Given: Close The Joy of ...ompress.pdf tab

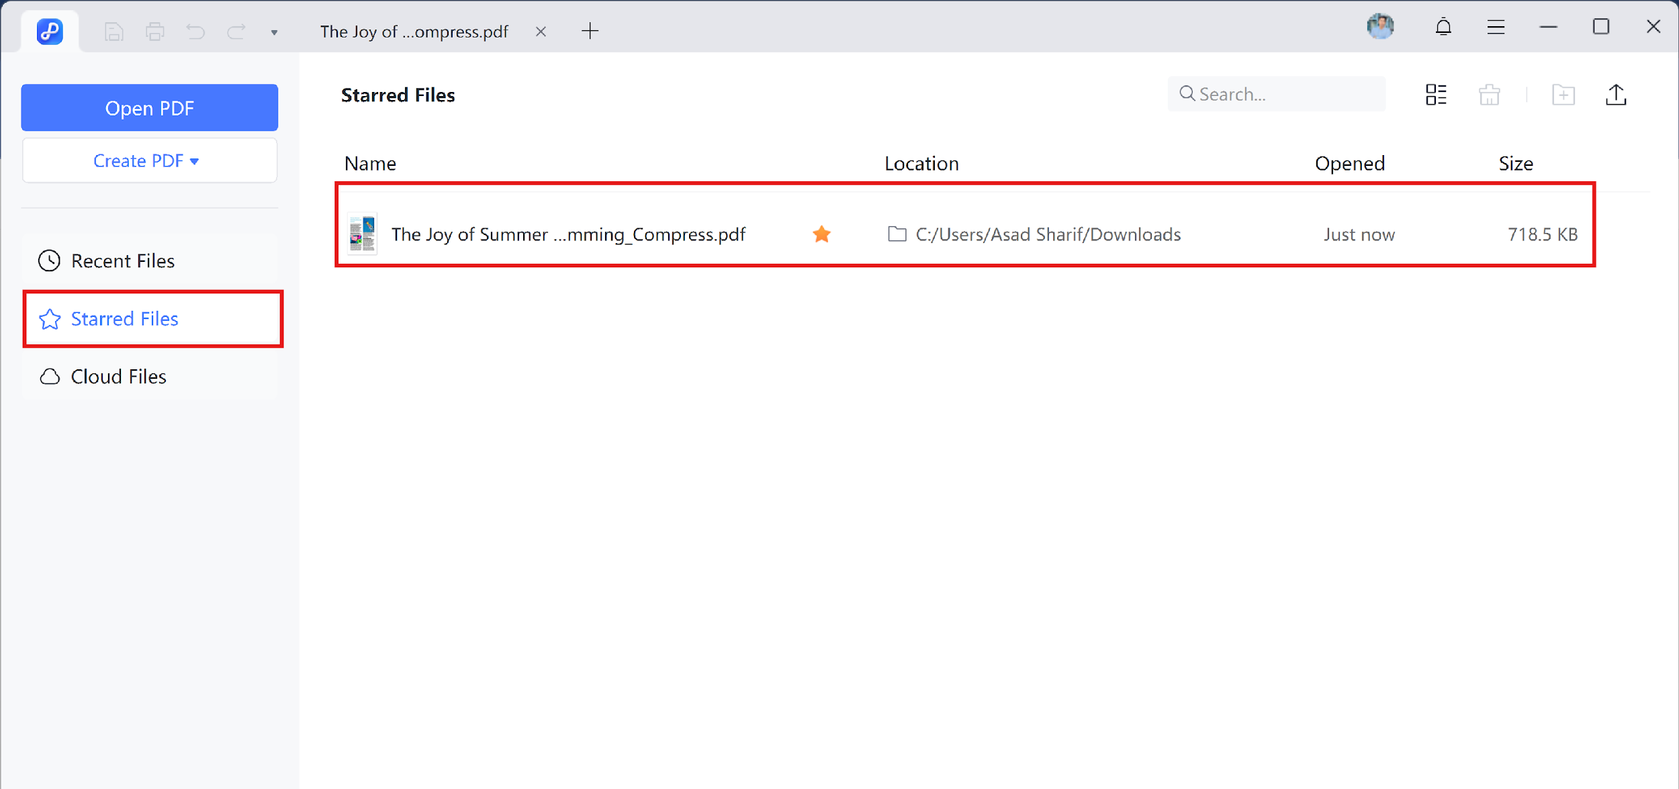Looking at the screenshot, I should [541, 32].
